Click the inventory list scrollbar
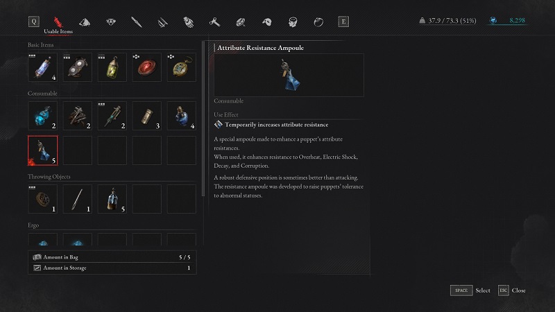This screenshot has height=312, width=555. tap(203, 119)
